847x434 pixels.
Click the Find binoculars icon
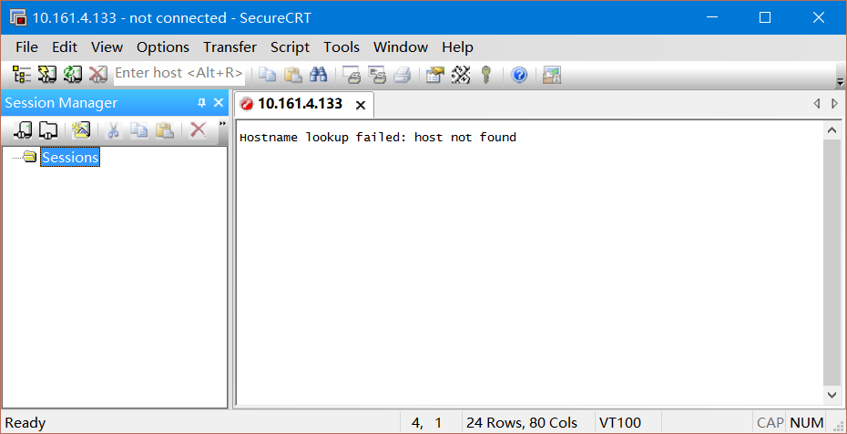318,74
